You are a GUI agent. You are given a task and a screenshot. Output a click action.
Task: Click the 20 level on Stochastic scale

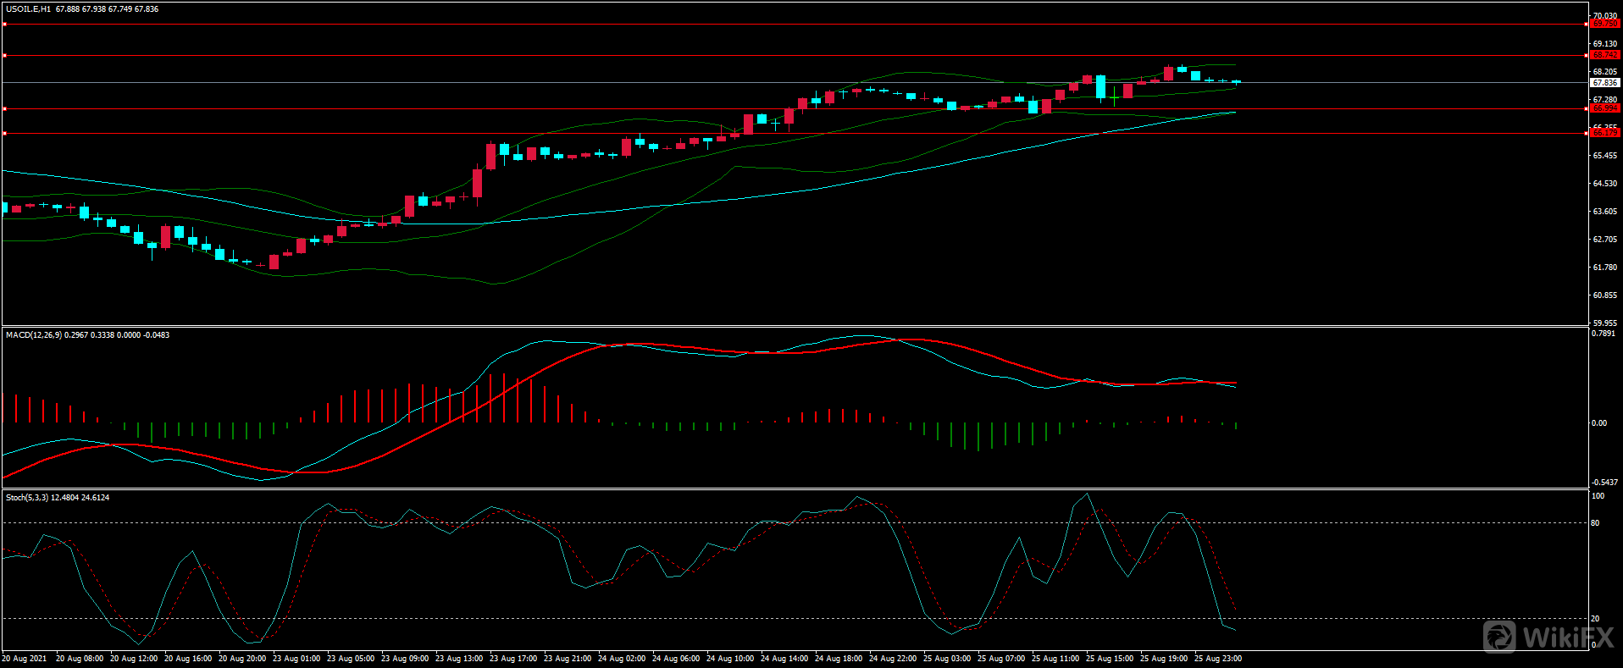click(1595, 619)
